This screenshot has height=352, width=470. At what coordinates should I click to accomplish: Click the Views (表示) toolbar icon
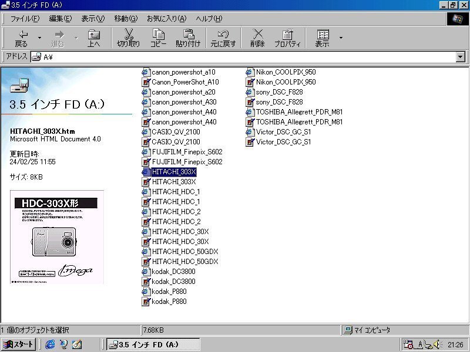click(322, 37)
